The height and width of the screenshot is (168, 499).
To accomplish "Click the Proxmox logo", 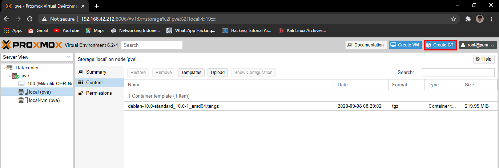I will [x=32, y=45].
